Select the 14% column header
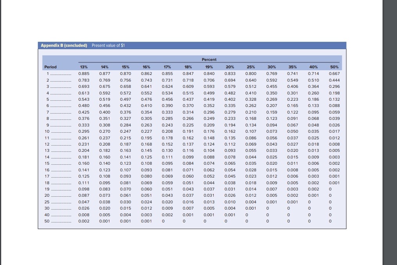397x265 pixels. pyautogui.click(x=105, y=67)
